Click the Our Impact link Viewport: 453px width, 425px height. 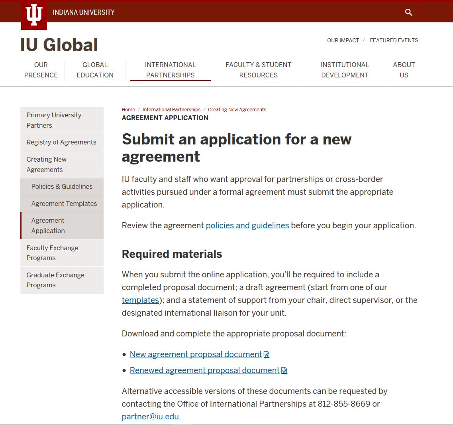point(343,40)
